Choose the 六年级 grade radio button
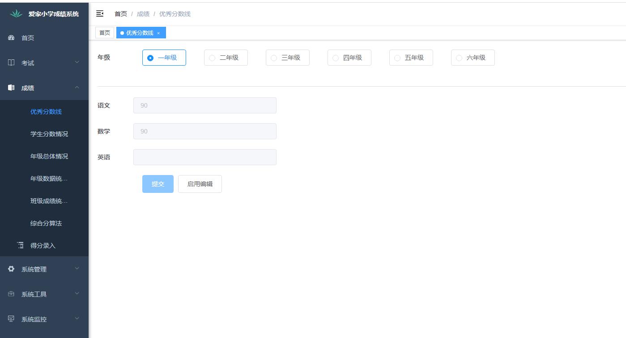The height and width of the screenshot is (338, 626). point(459,58)
